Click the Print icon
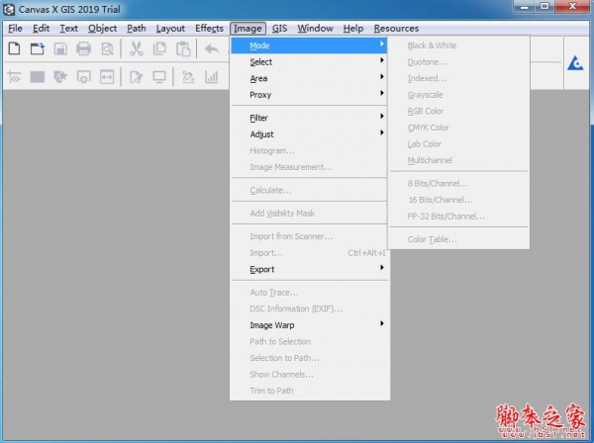Viewport: 594px width, 443px height. pos(84,48)
